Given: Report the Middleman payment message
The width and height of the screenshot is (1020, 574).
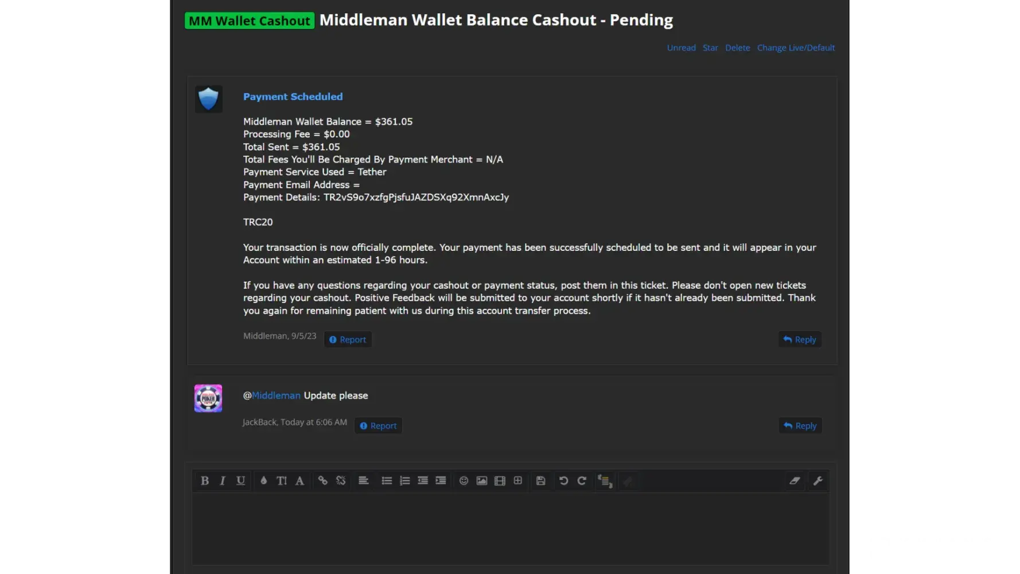Looking at the screenshot, I should 348,340.
